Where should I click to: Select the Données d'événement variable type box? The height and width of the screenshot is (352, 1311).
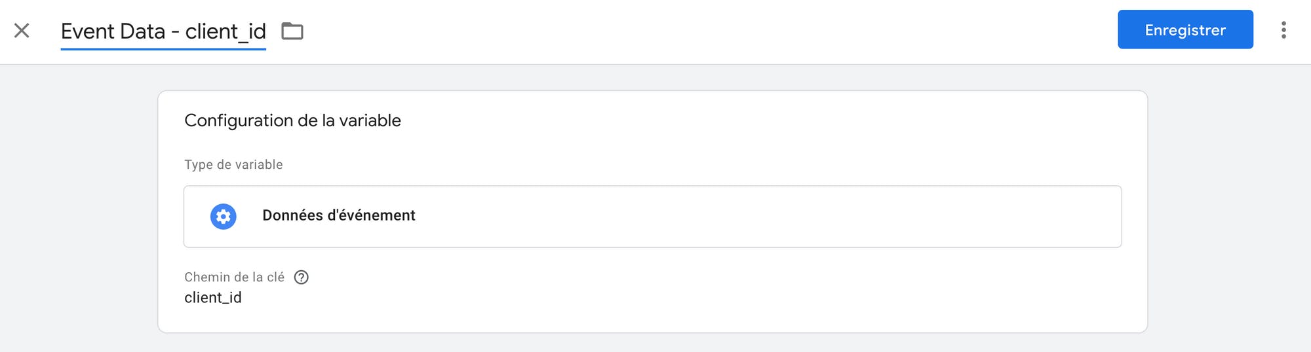click(x=652, y=217)
